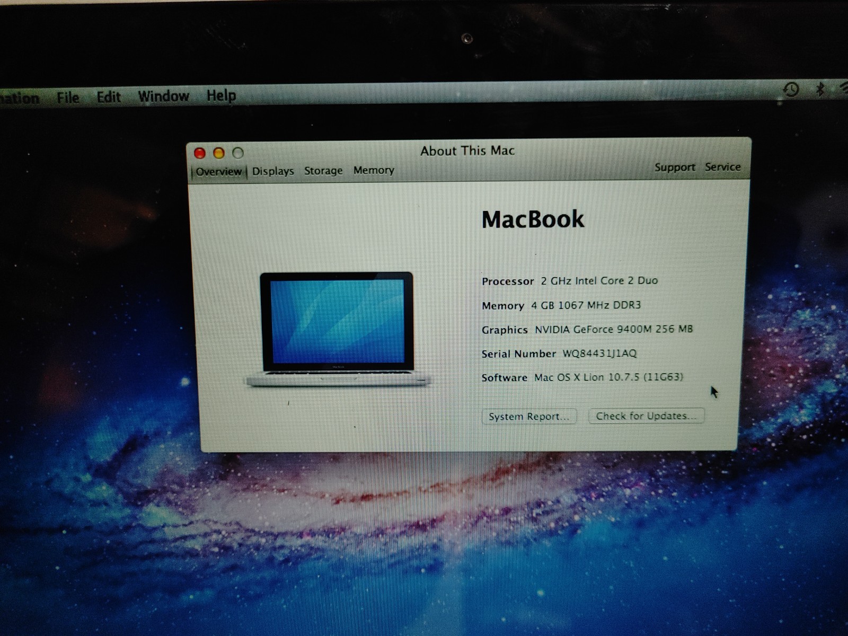The image size is (848, 636).
Task: Click the 'About This Mac' window title
Action: point(467,151)
